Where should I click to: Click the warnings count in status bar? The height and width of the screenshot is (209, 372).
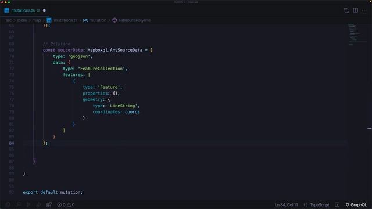(x=71, y=205)
